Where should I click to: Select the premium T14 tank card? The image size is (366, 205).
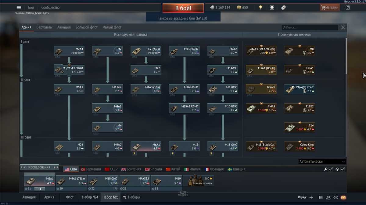pyautogui.click(x=300, y=127)
